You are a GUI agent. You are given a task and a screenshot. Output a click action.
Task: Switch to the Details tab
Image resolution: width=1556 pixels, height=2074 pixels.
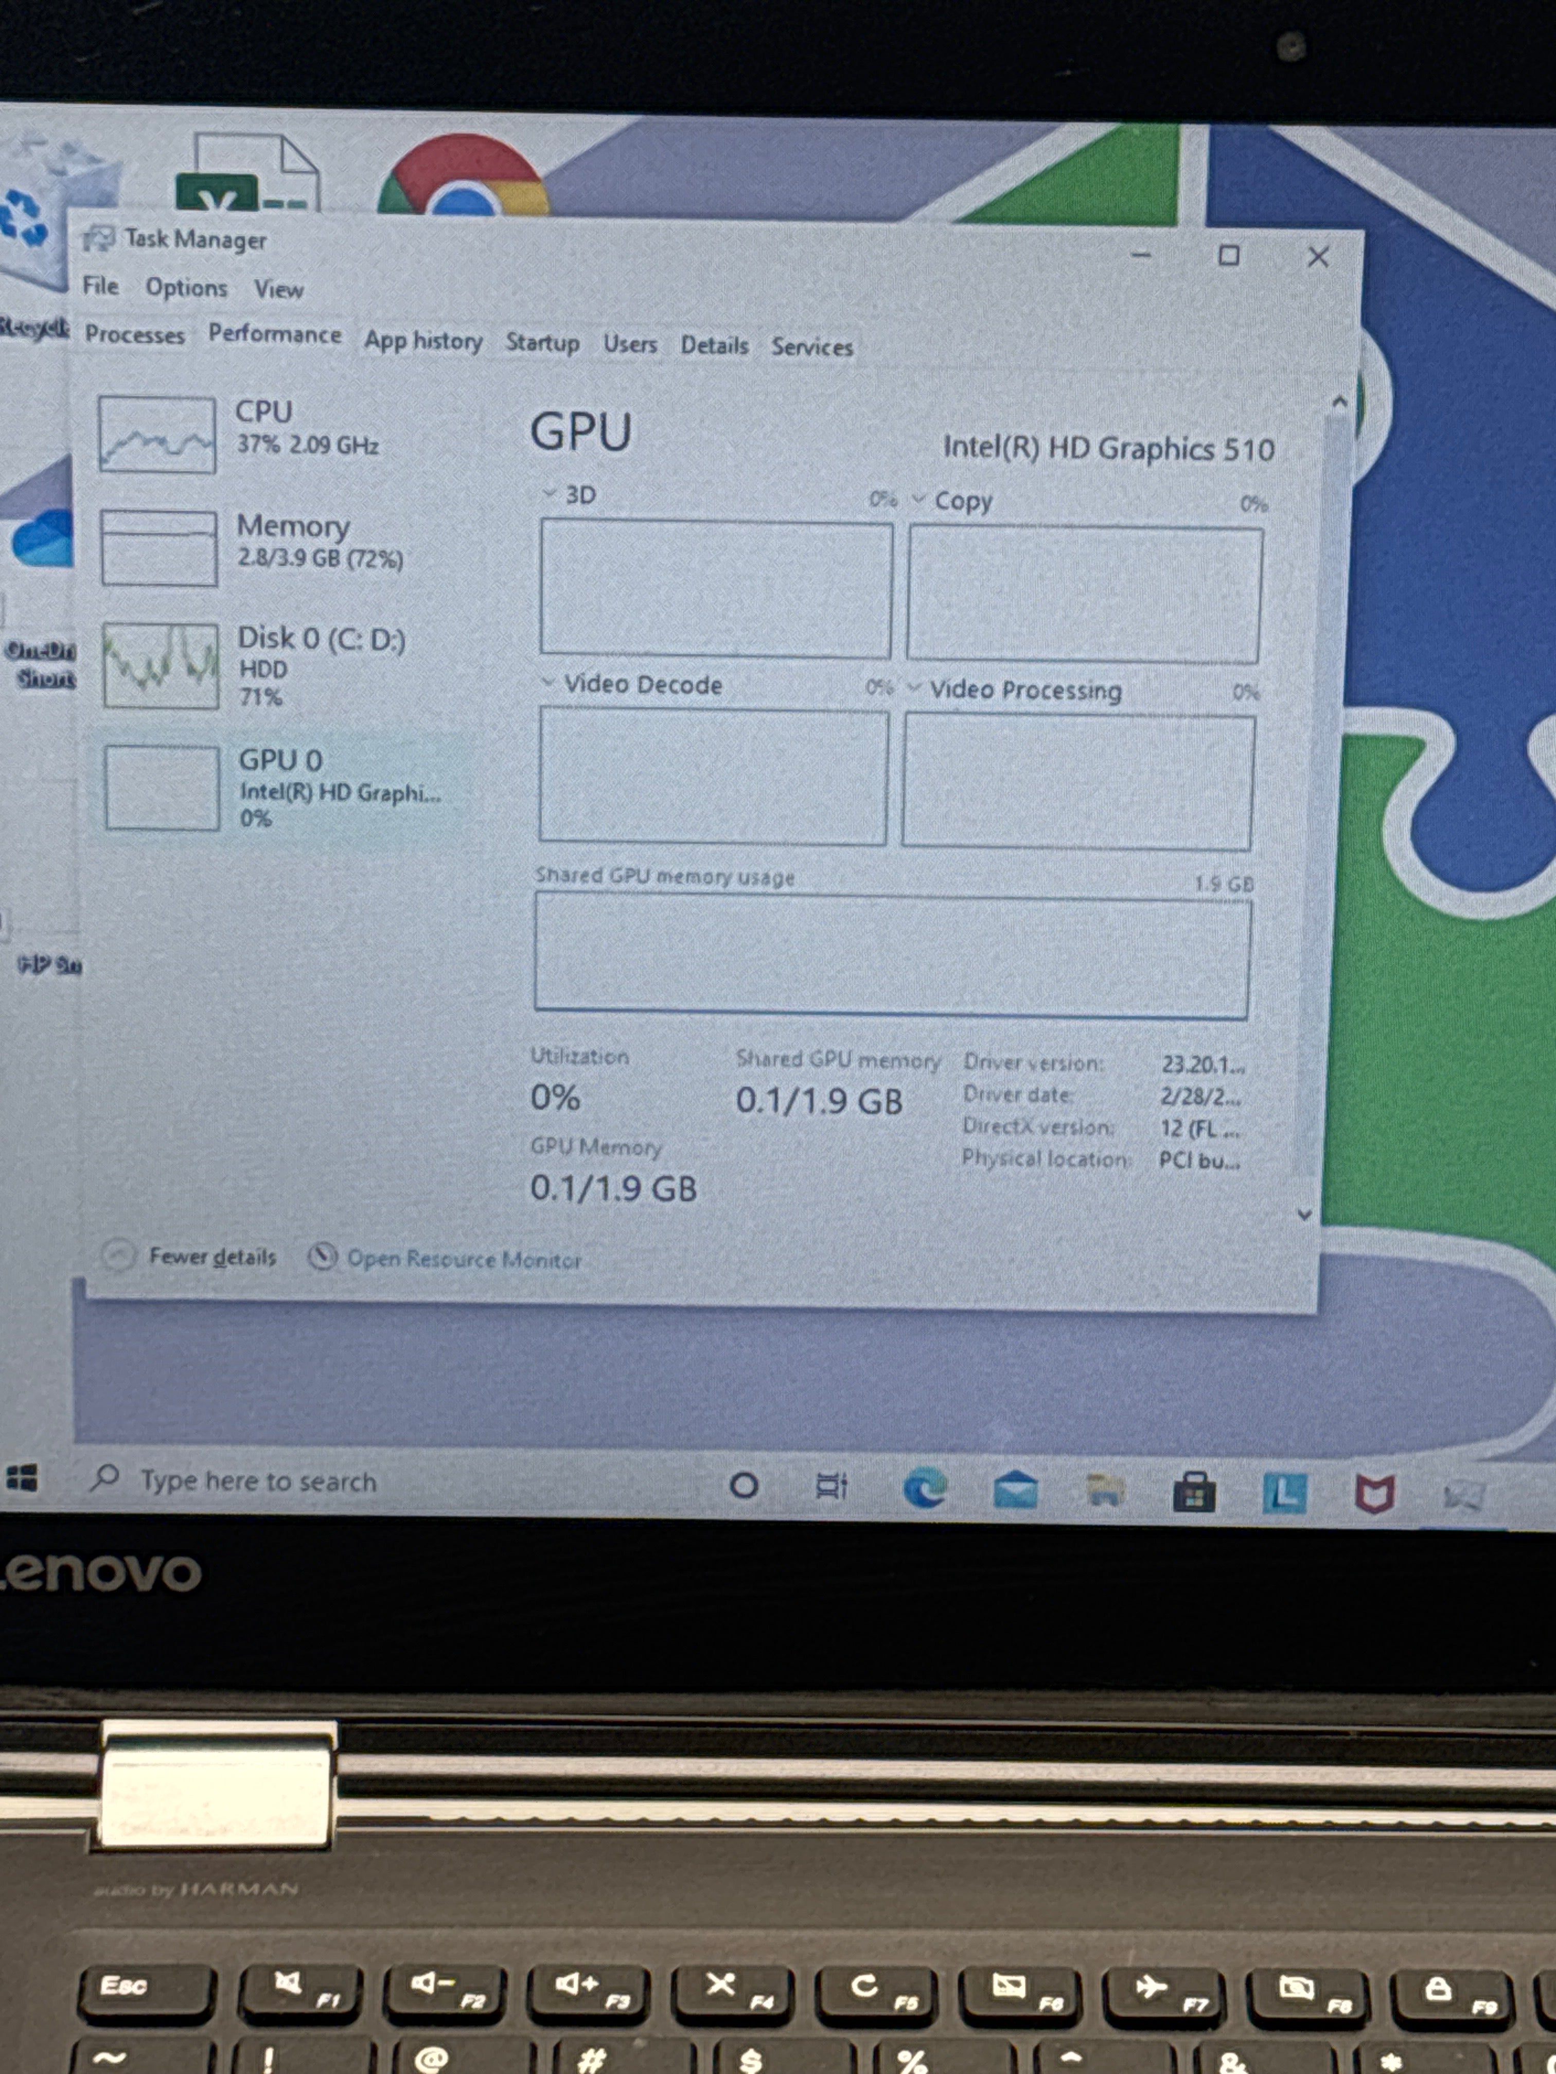click(714, 345)
